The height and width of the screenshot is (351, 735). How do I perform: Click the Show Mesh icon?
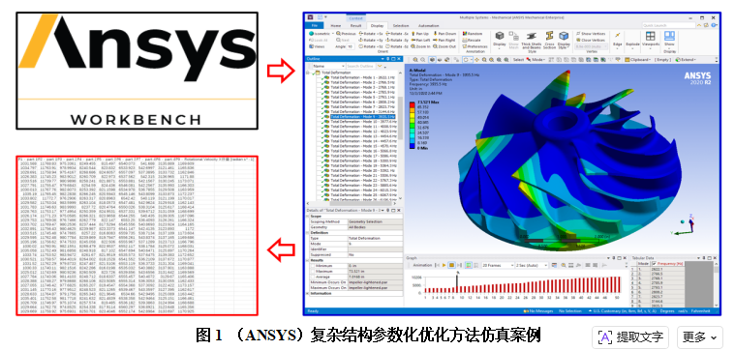tap(514, 37)
